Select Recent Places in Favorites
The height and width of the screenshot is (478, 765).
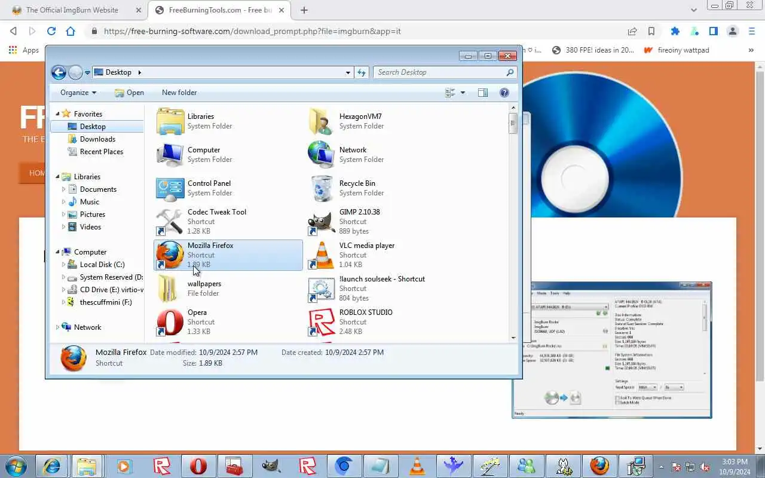[102, 152]
